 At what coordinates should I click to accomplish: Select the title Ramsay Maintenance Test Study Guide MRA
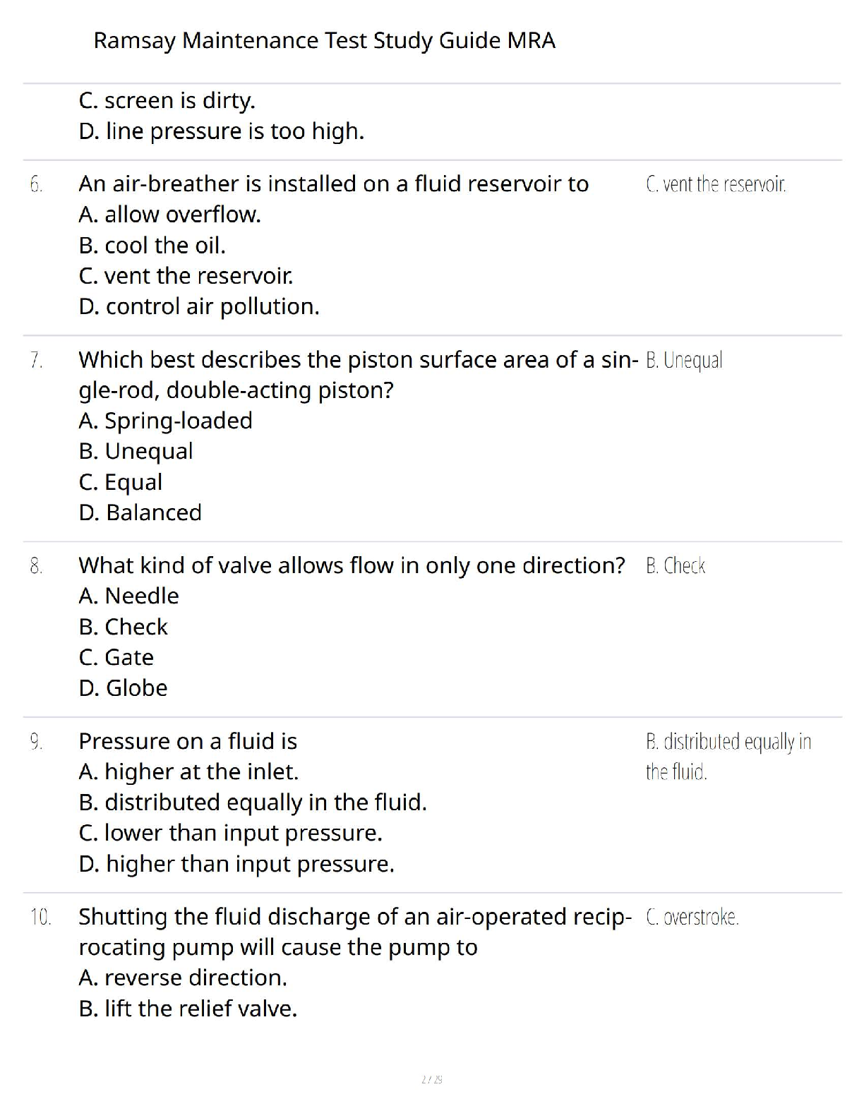(x=324, y=41)
